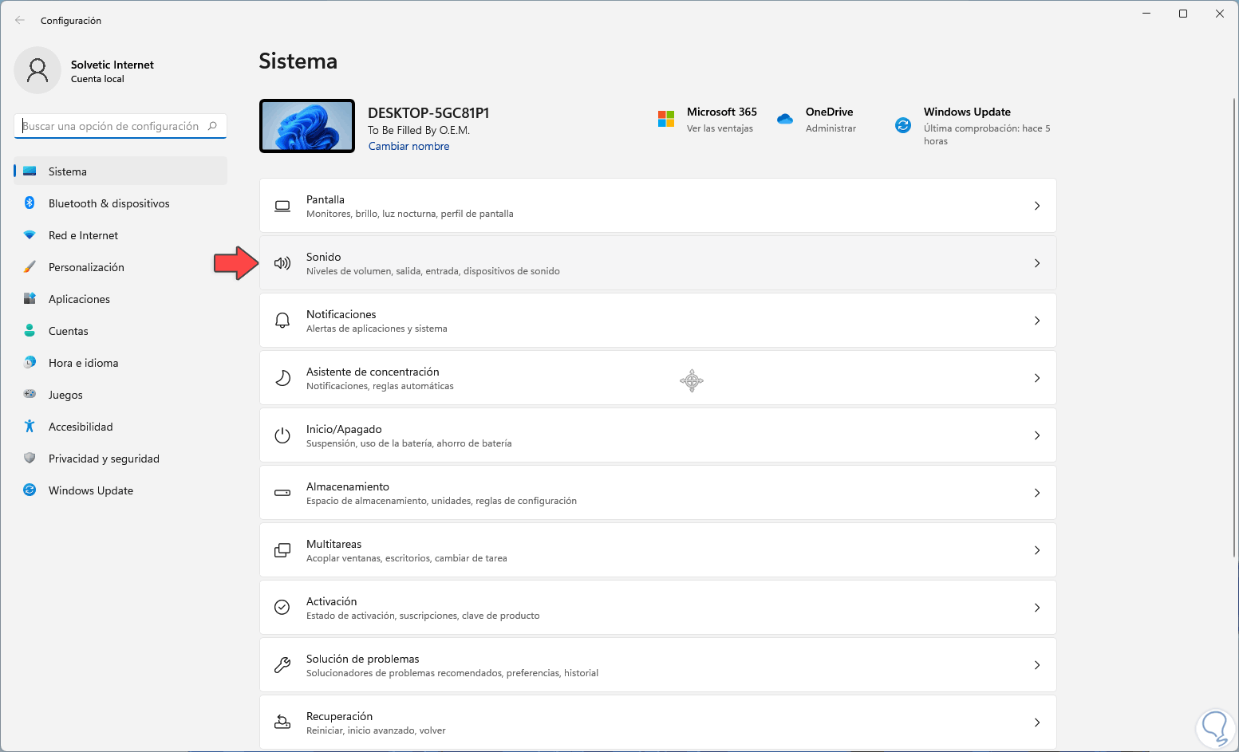Open Bluetooth & dispositivos in sidebar
Image resolution: width=1239 pixels, height=752 pixels.
(109, 203)
